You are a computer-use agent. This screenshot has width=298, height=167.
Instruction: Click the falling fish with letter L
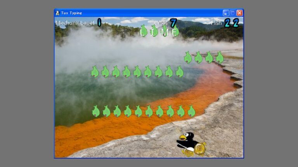click(x=143, y=31)
